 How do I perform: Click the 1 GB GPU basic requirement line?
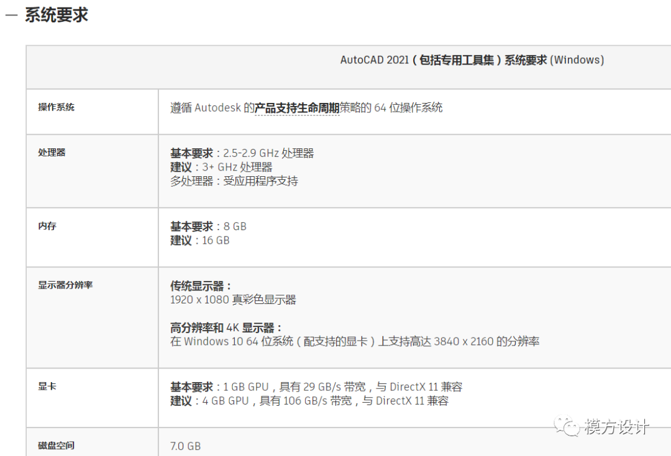316,387
